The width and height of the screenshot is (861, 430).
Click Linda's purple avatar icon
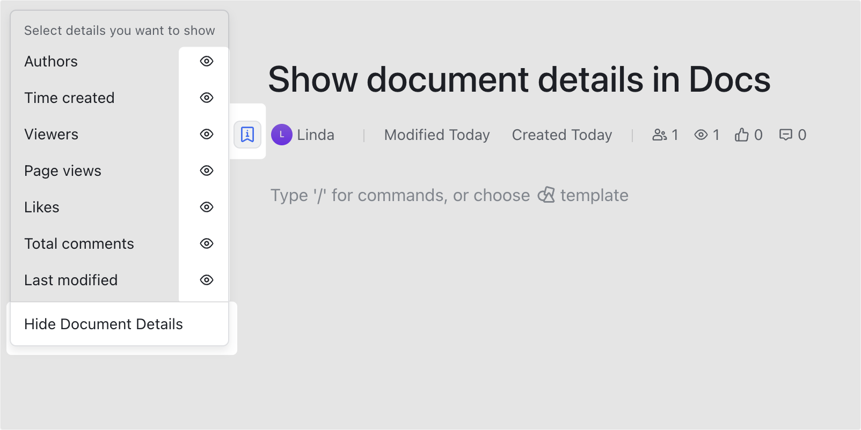282,135
